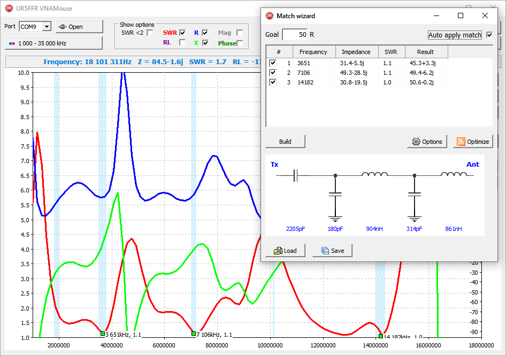
Task: Open the Options gear in Match wizard
Action: click(427, 142)
